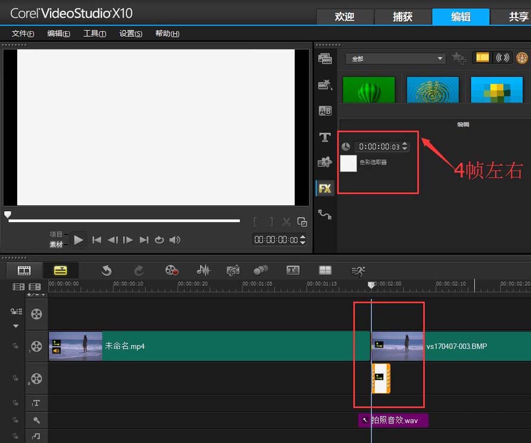Switch to Storyboard view
The width and height of the screenshot is (531, 443).
coord(24,270)
